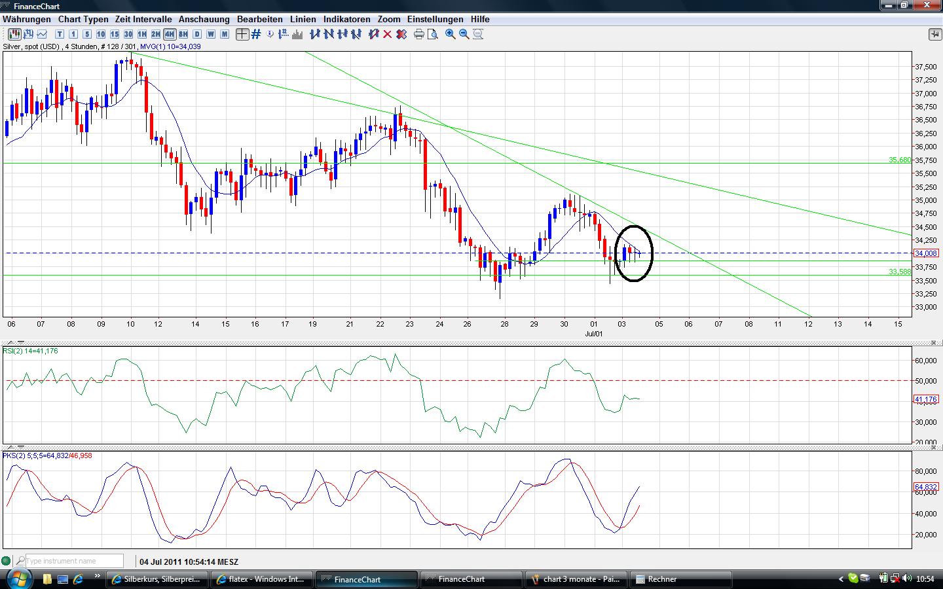
Task: Switch to 1H interval
Action: pos(142,34)
